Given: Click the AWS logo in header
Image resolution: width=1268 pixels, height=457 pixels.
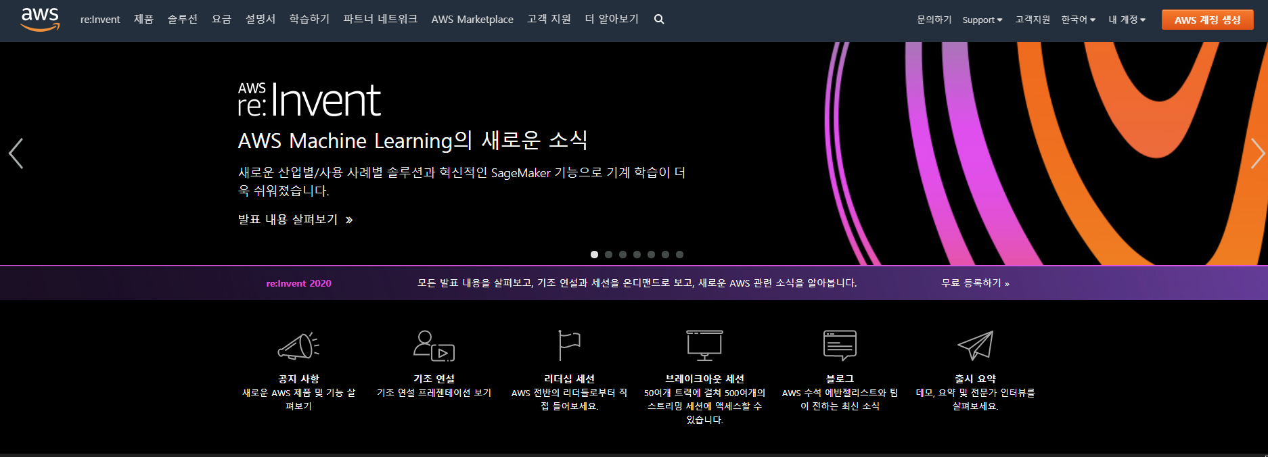Looking at the screenshot, I should click(41, 20).
